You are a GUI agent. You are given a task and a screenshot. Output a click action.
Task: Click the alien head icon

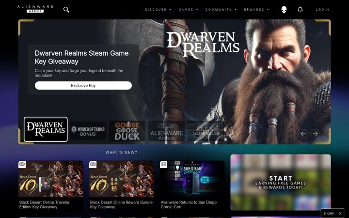pos(284,10)
